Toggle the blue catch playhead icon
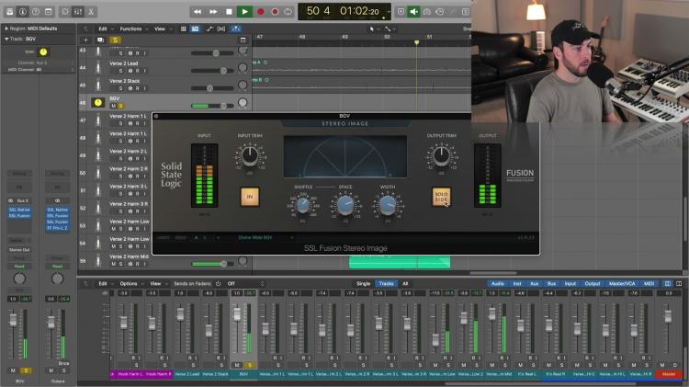 (236, 28)
